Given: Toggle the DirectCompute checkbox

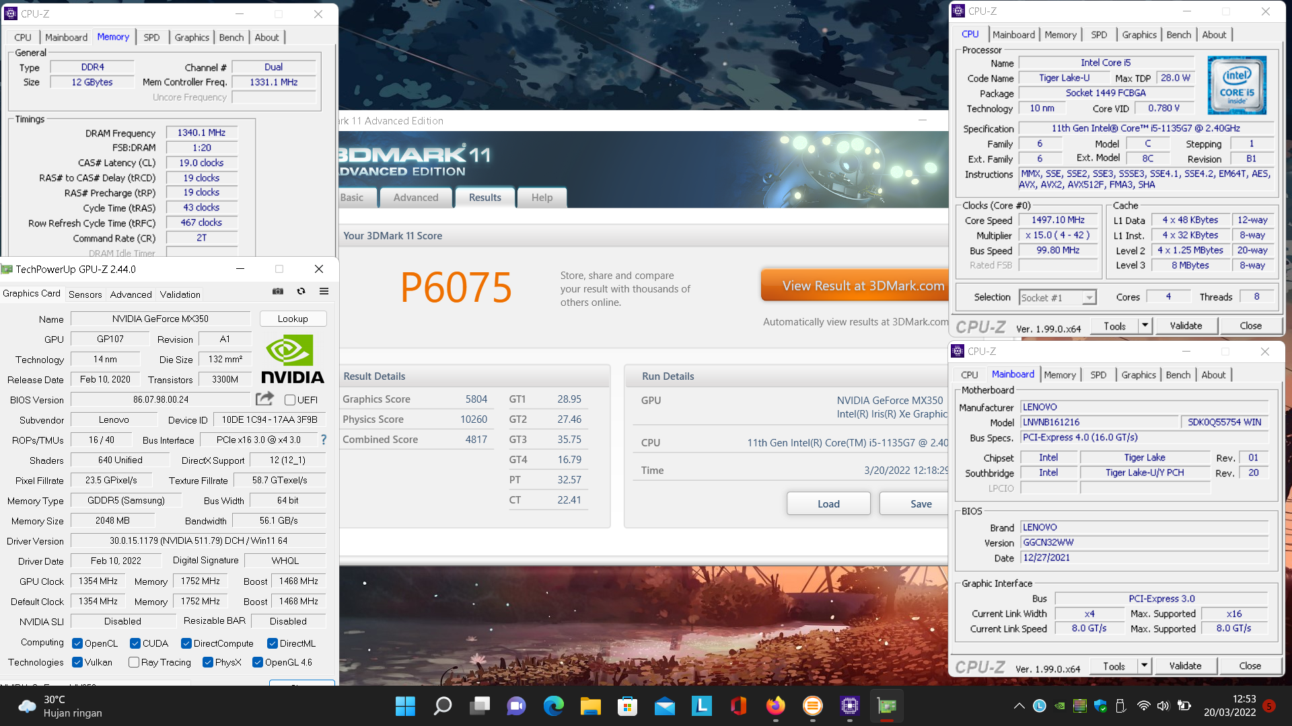Looking at the screenshot, I should click(x=186, y=643).
